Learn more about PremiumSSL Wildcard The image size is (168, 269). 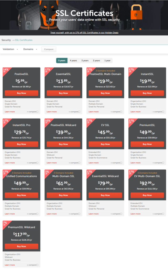[x=10, y=265]
